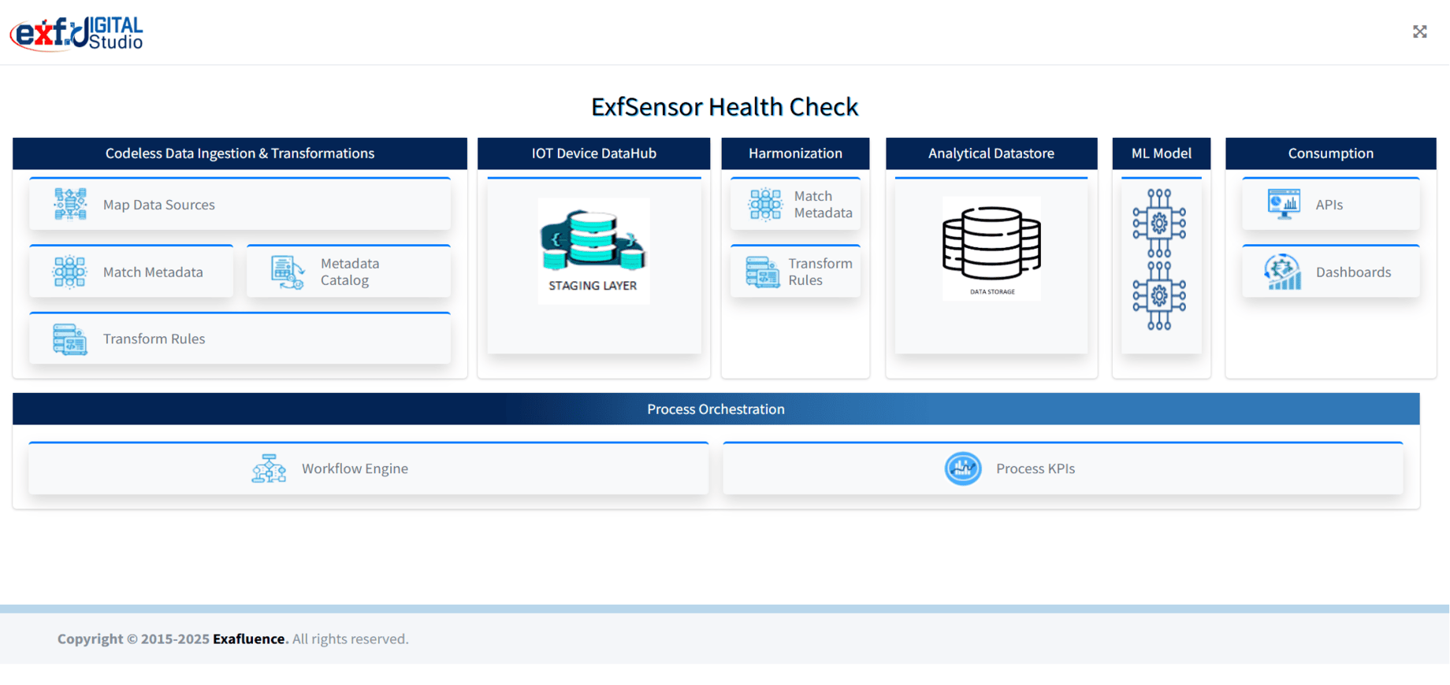Image resolution: width=1450 pixels, height=685 pixels.
Task: Open the Metadata Catalog card
Action: [x=348, y=272]
